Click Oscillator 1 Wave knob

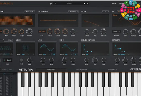click(6, 31)
